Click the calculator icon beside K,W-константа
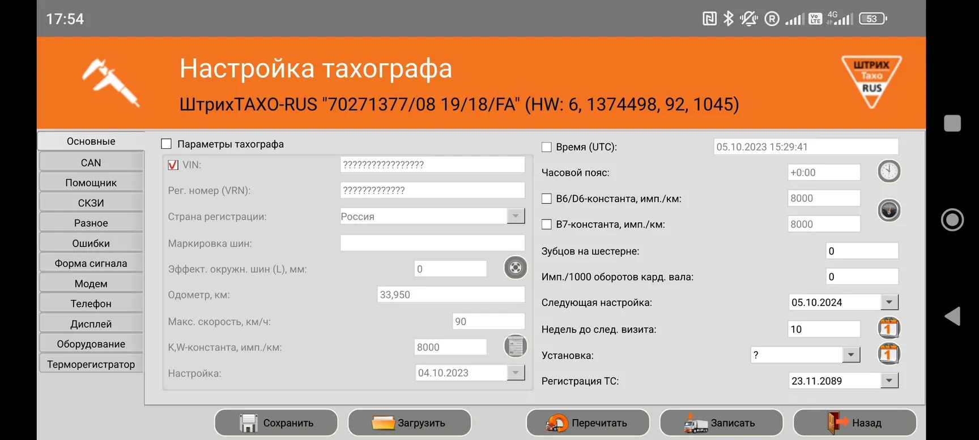This screenshot has height=440, width=979. (516, 346)
